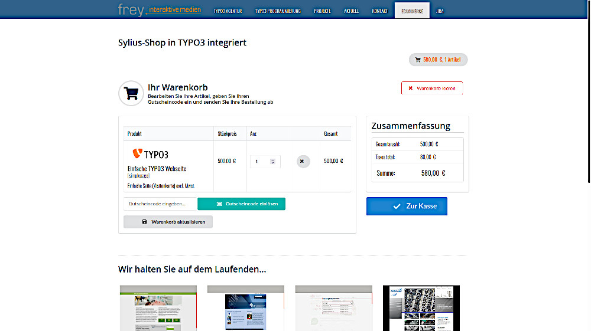Open the Einfache TYPO3 Webseite product title
The width and height of the screenshot is (591, 331).
pos(157,169)
